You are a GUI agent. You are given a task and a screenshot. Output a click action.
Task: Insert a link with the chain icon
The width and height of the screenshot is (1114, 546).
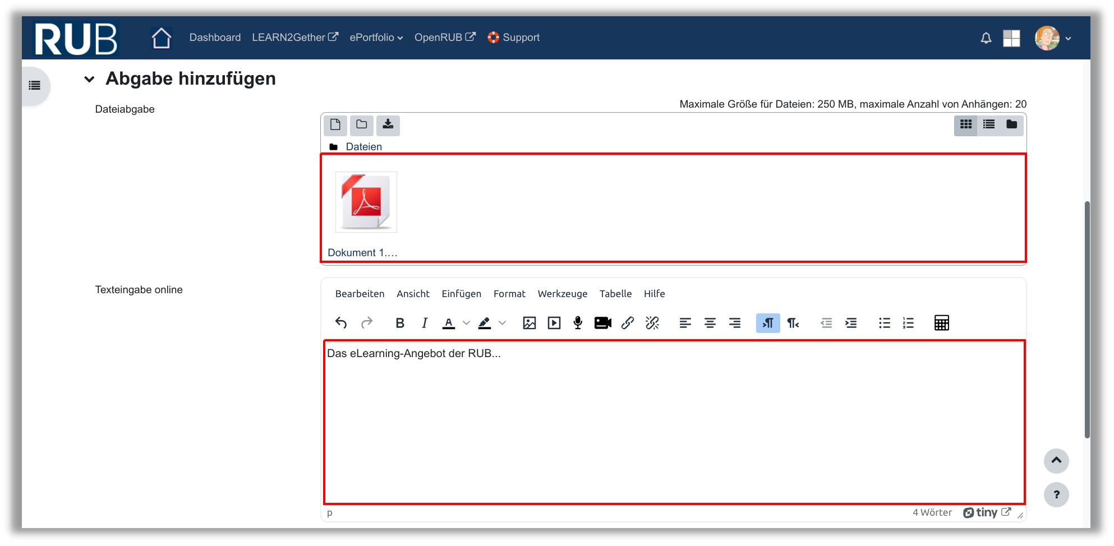coord(628,323)
